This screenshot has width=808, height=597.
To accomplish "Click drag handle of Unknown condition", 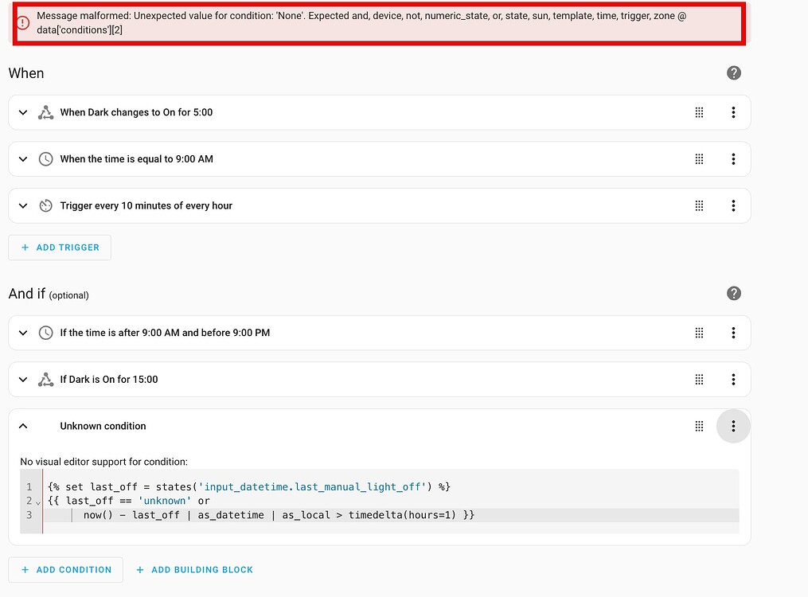I will click(699, 427).
